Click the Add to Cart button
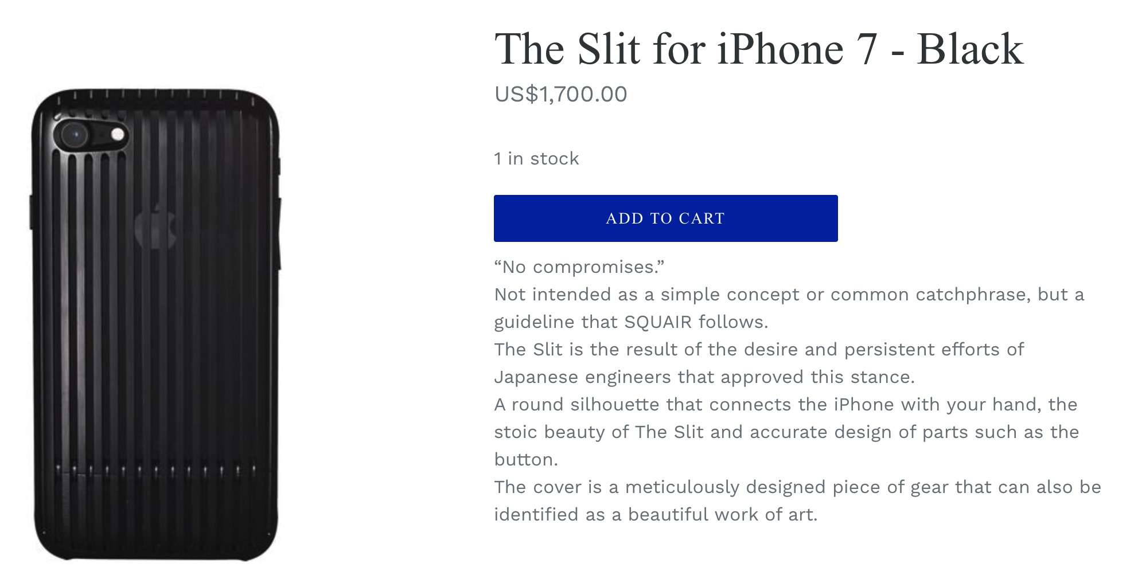Screen dimensions: 1134x583 coord(665,218)
